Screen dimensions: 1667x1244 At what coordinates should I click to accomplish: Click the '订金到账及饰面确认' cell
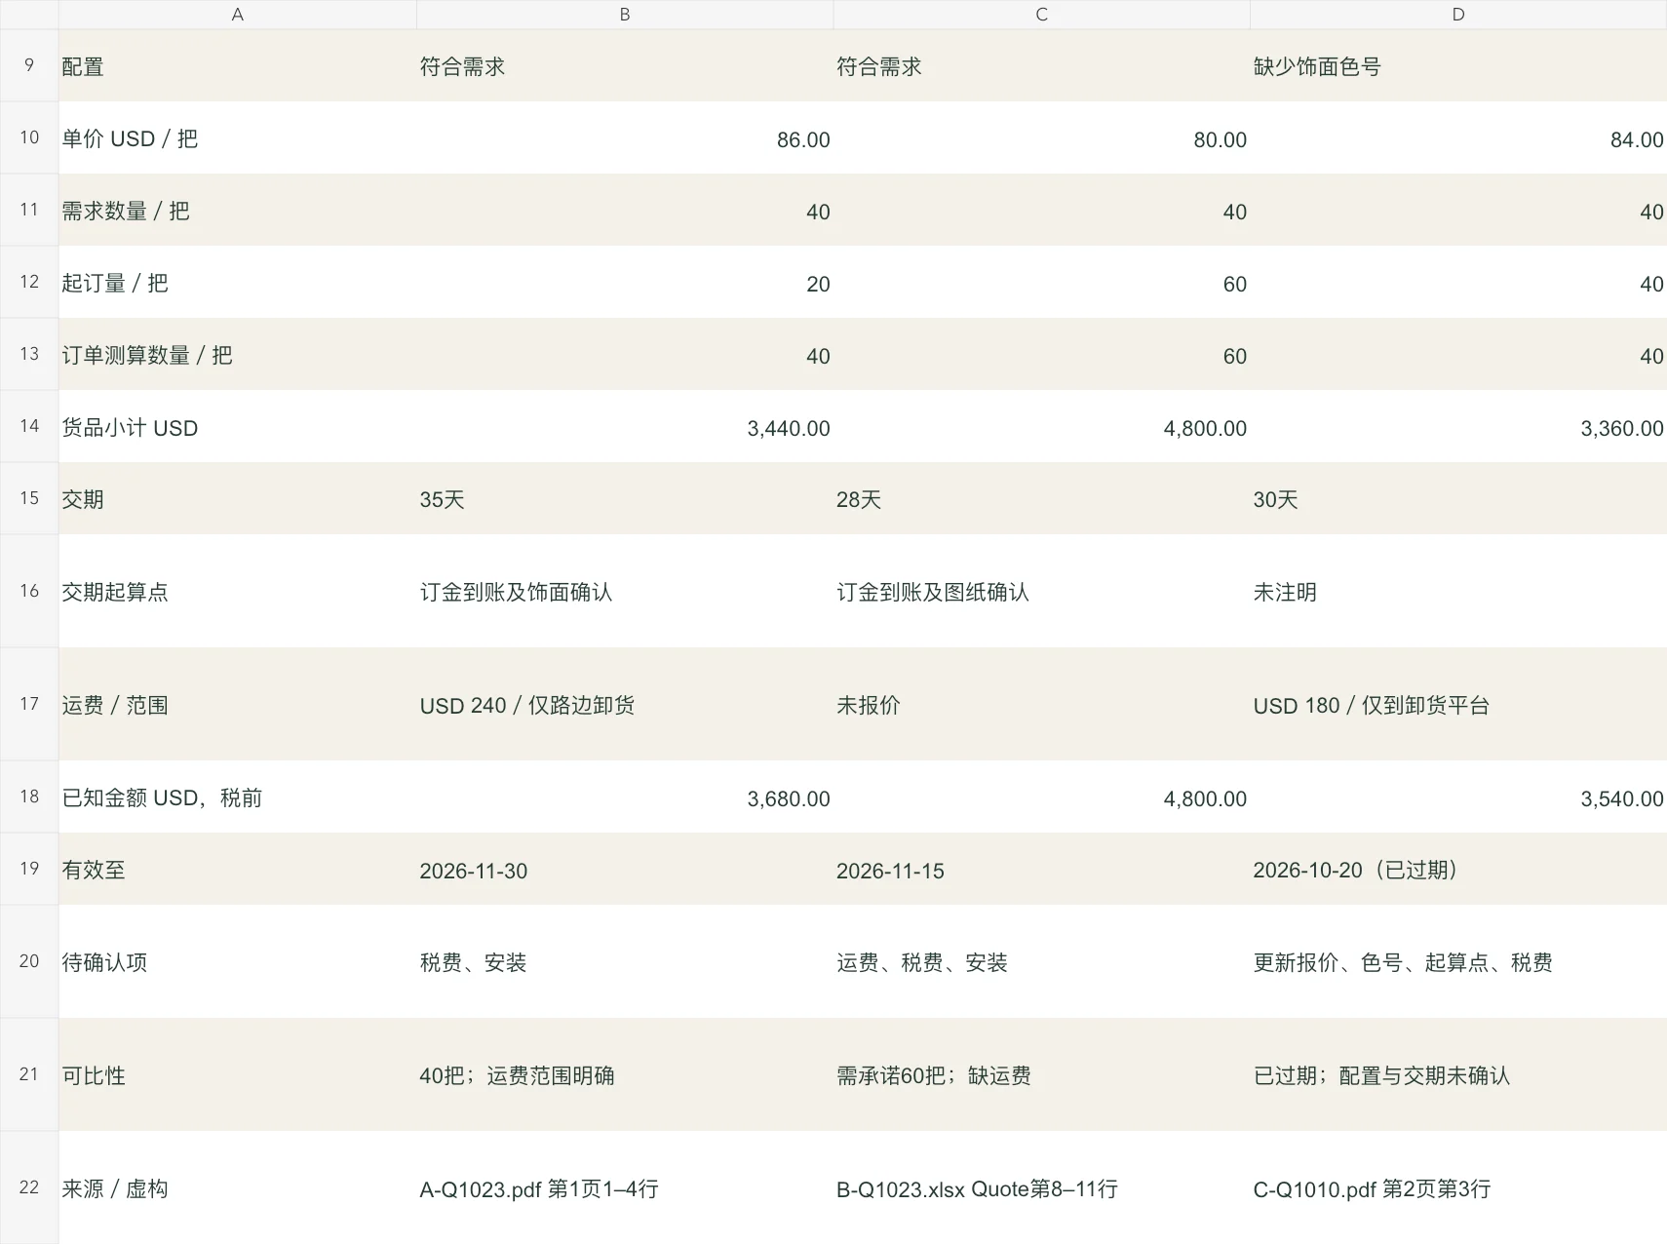tap(625, 591)
